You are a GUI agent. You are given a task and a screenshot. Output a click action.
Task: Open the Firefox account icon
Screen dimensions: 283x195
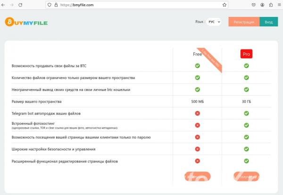click(262, 5)
